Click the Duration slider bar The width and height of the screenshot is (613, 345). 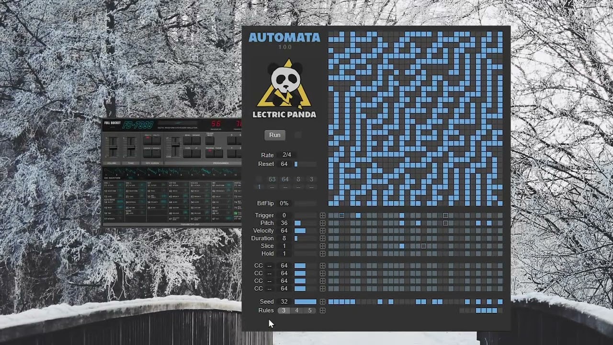pyautogui.click(x=305, y=239)
